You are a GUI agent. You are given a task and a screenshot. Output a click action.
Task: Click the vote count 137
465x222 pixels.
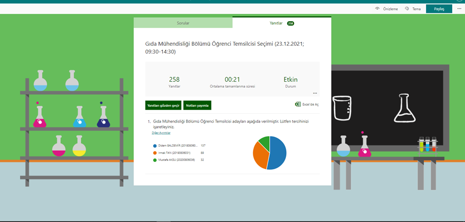coord(203,146)
